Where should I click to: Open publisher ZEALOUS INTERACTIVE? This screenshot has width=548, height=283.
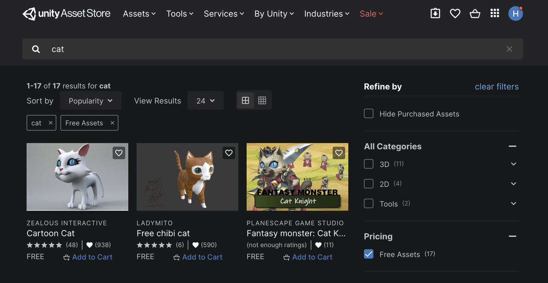[x=67, y=223]
